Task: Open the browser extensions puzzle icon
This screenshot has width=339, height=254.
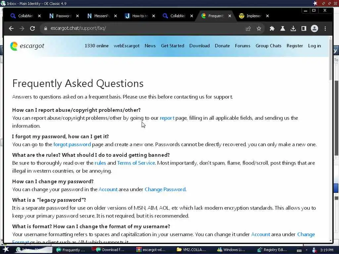Action: [272, 28]
